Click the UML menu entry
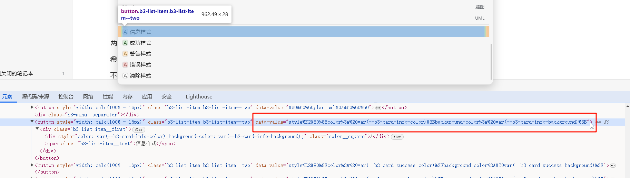 click(480, 18)
